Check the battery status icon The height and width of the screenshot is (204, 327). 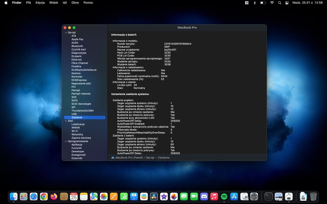coord(263,3)
